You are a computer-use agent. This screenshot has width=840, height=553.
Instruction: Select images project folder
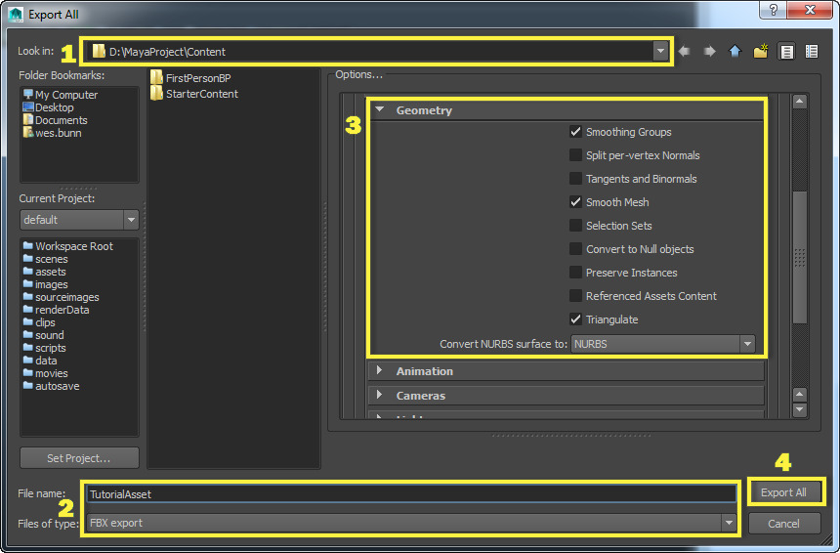tap(46, 284)
